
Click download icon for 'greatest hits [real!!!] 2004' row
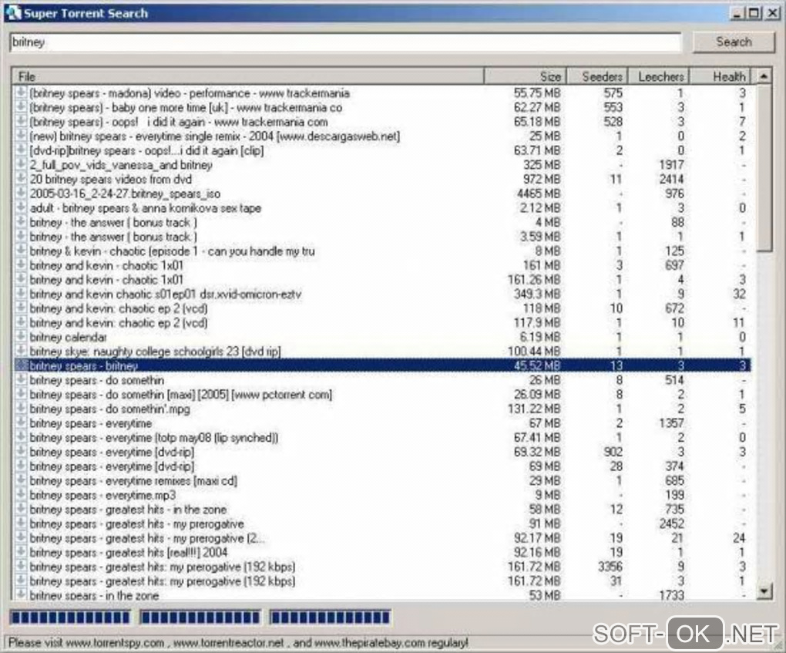coord(21,553)
